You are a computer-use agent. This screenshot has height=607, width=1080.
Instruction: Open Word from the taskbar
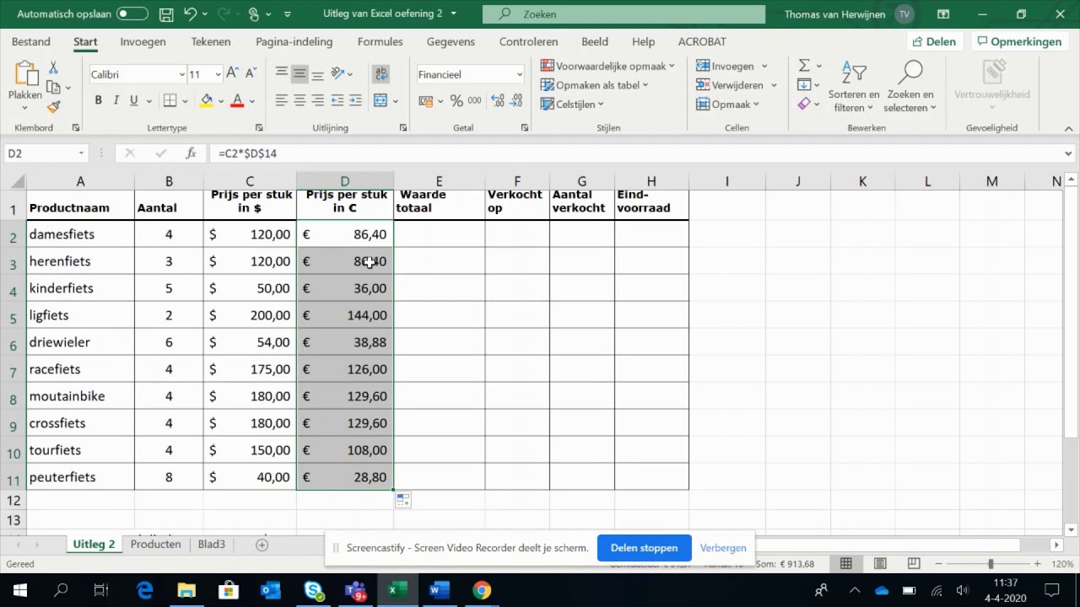click(x=439, y=590)
